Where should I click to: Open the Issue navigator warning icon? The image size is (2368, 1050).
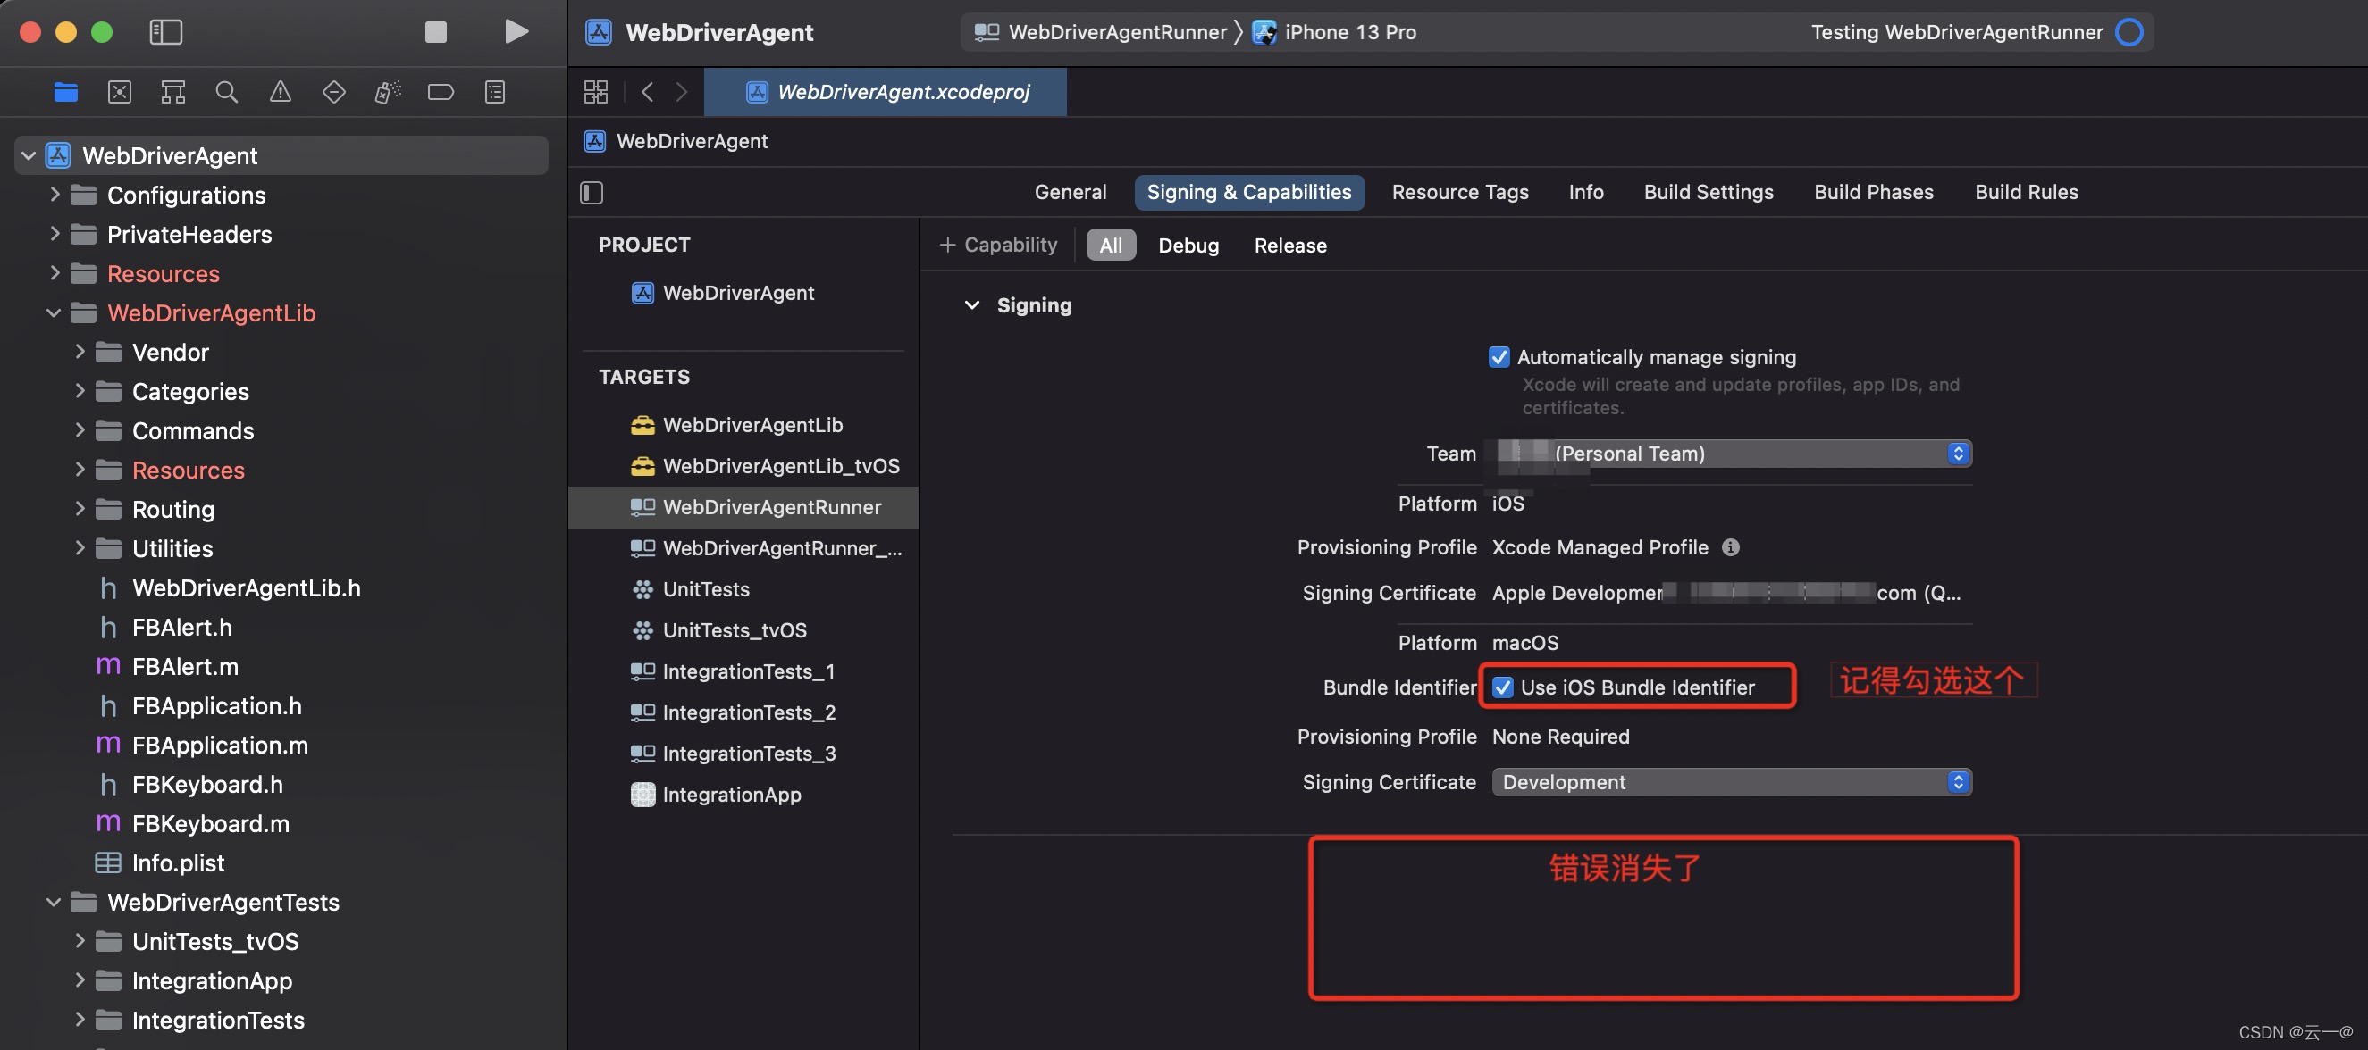click(281, 92)
